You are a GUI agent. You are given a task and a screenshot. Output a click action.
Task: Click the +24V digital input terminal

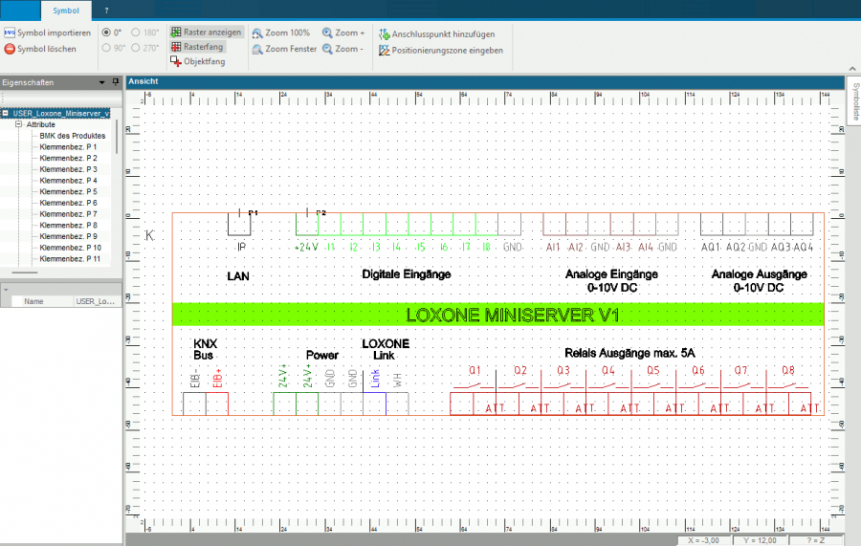click(x=307, y=225)
